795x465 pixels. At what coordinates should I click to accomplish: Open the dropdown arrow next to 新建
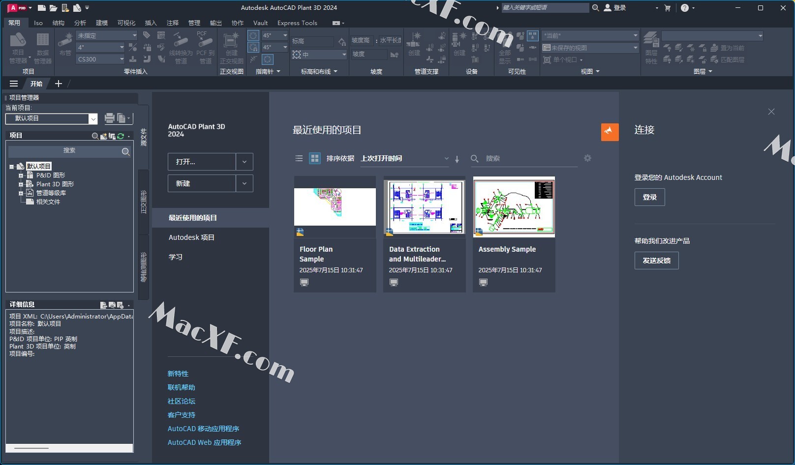[245, 183]
